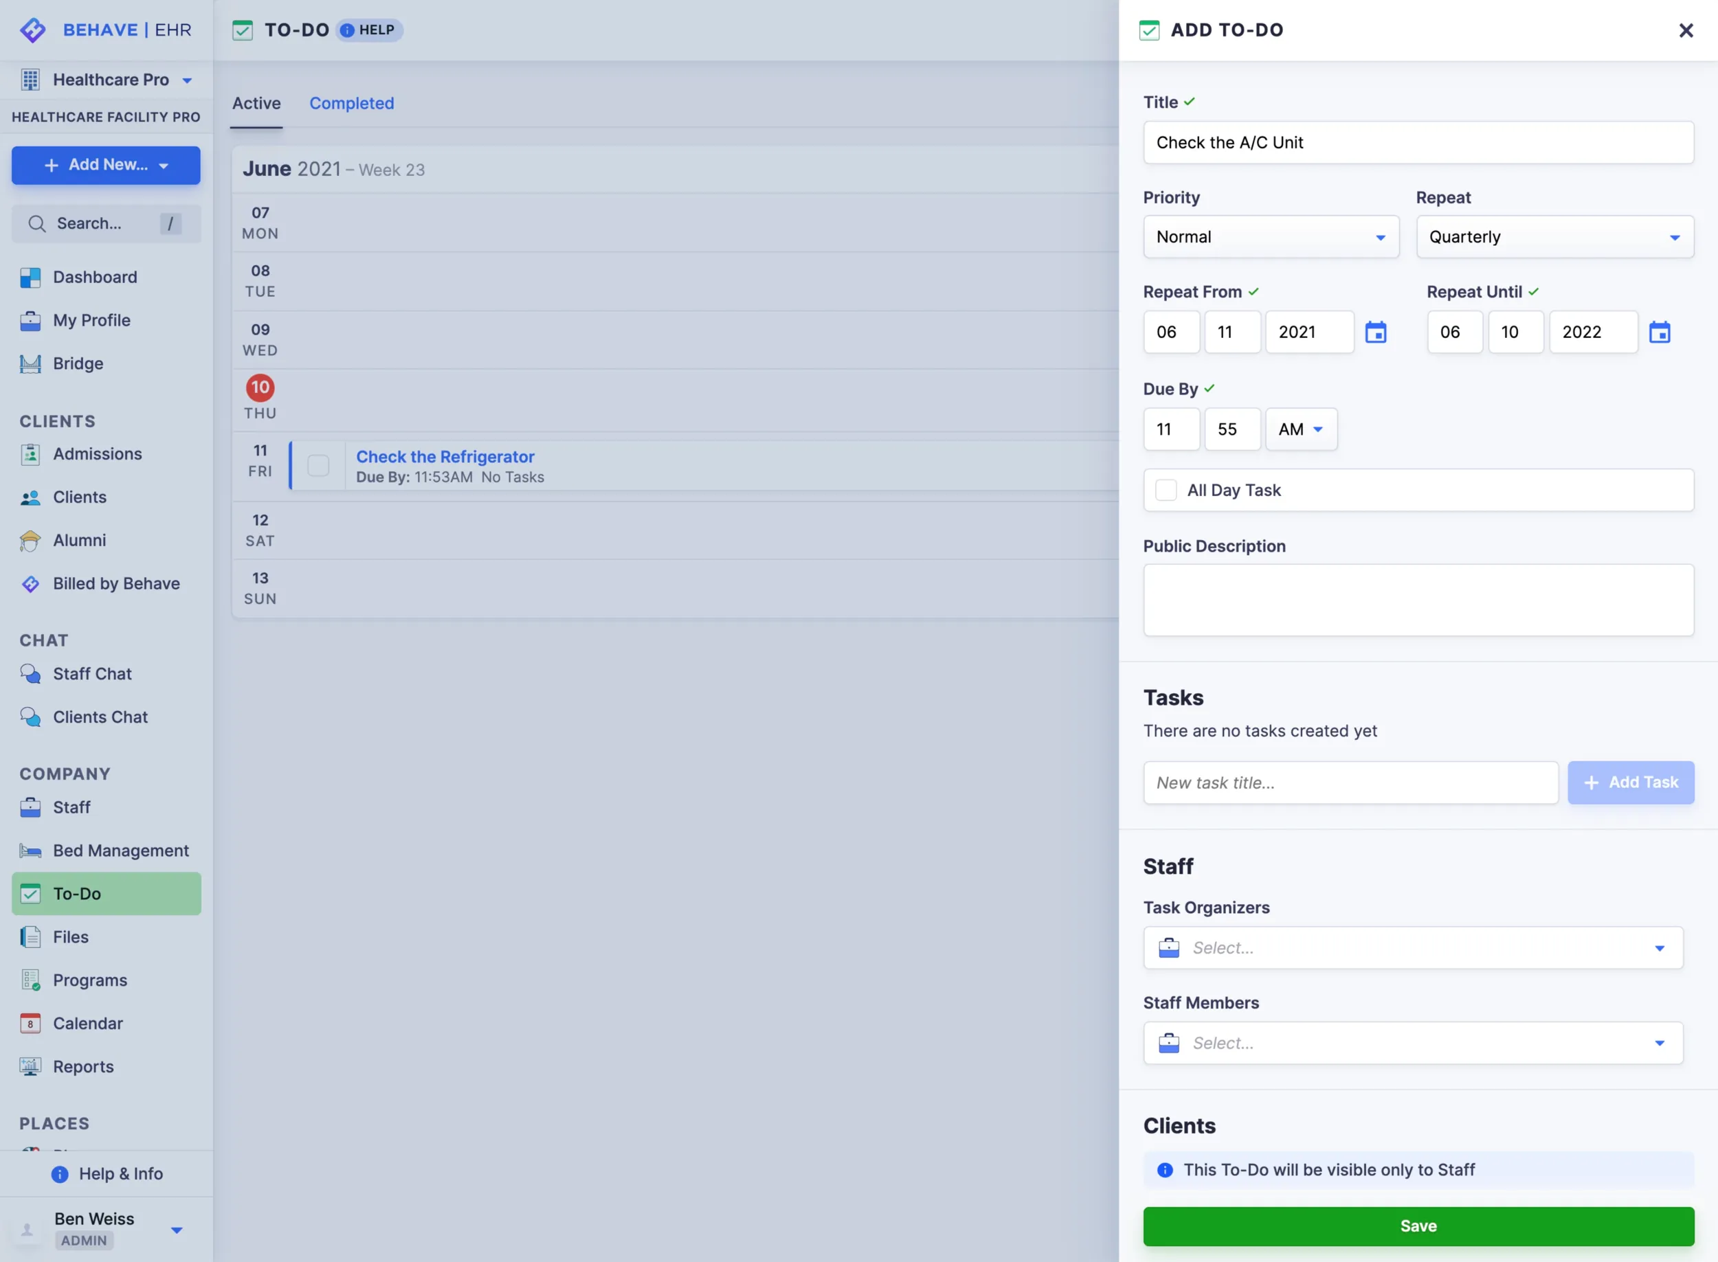This screenshot has height=1262, width=1718.
Task: Change the Quarterly repeat option
Action: coord(1554,237)
